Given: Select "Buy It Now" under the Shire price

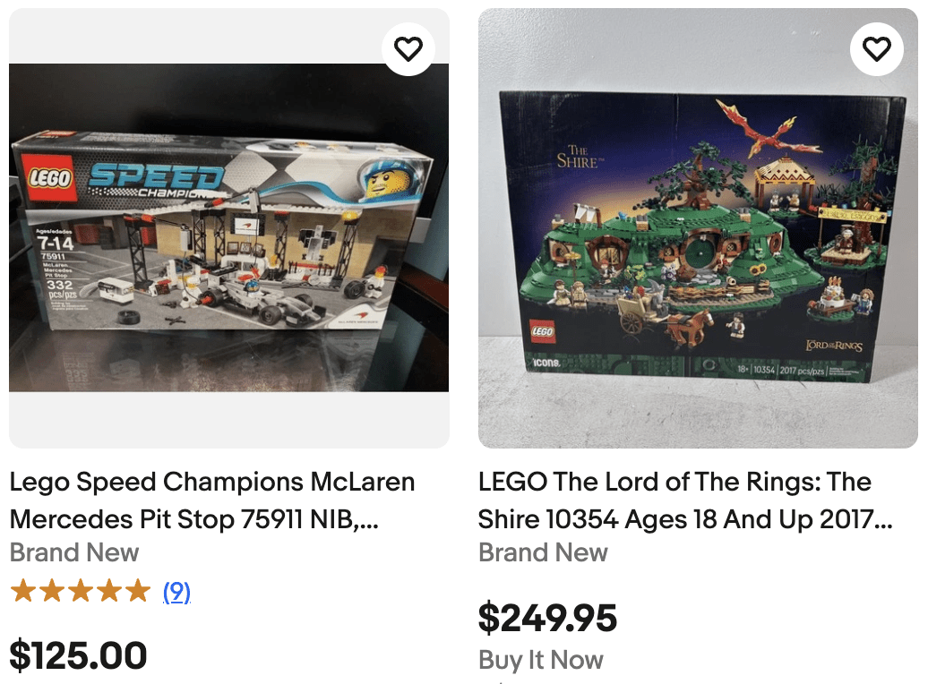Looking at the screenshot, I should pyautogui.click(x=541, y=660).
